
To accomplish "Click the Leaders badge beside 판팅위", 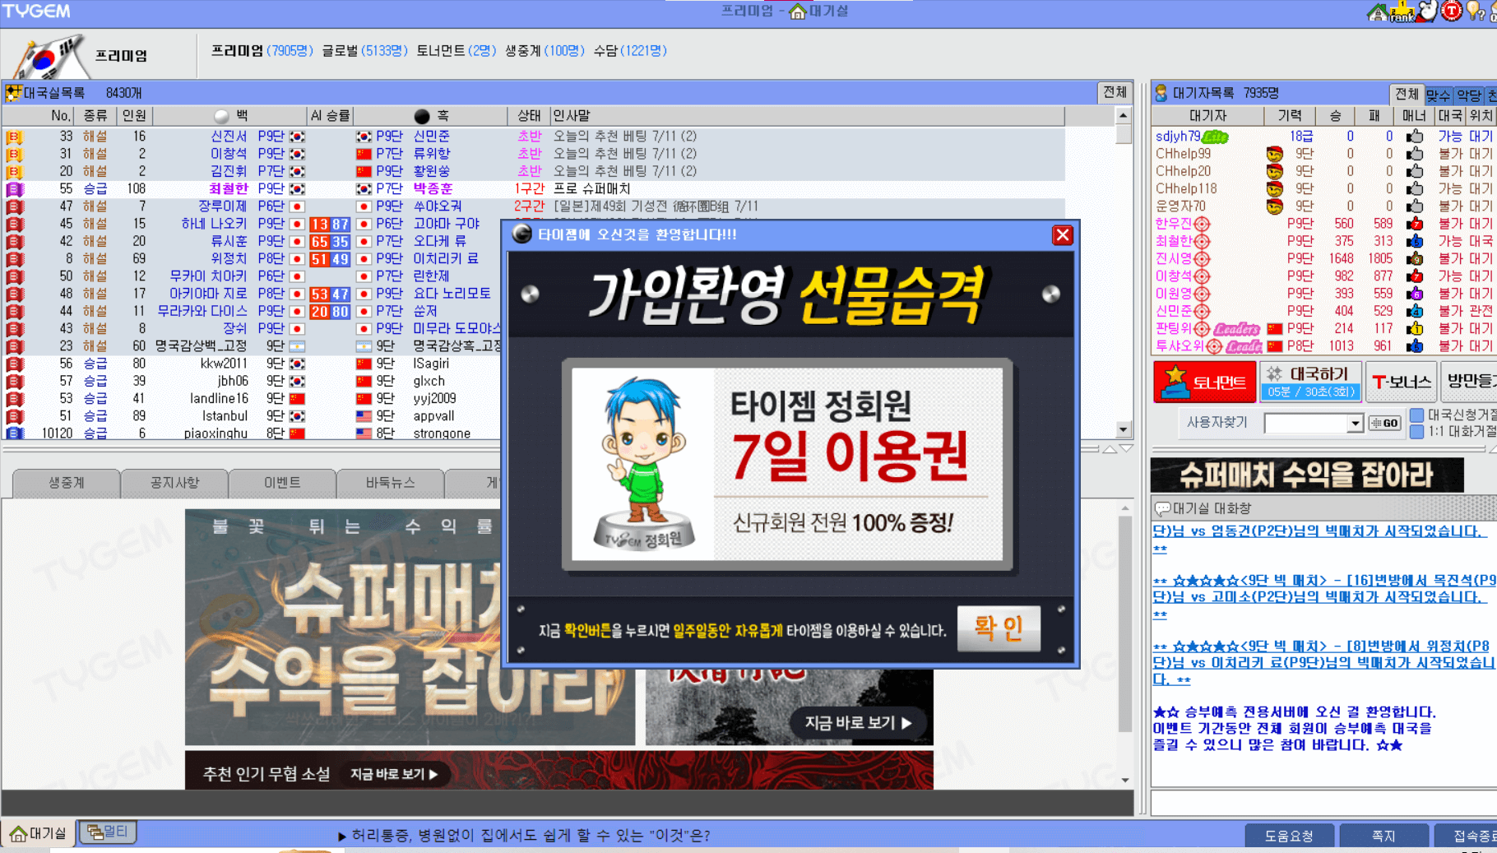I will click(x=1236, y=328).
